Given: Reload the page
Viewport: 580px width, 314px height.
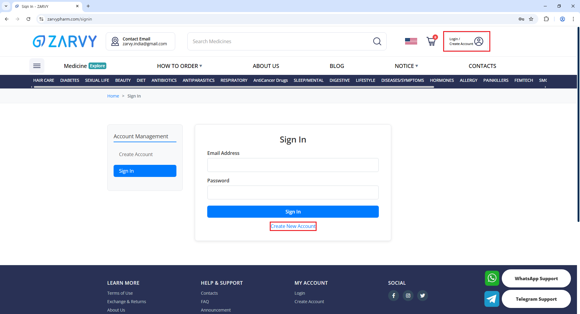Looking at the screenshot, I should coord(28,19).
